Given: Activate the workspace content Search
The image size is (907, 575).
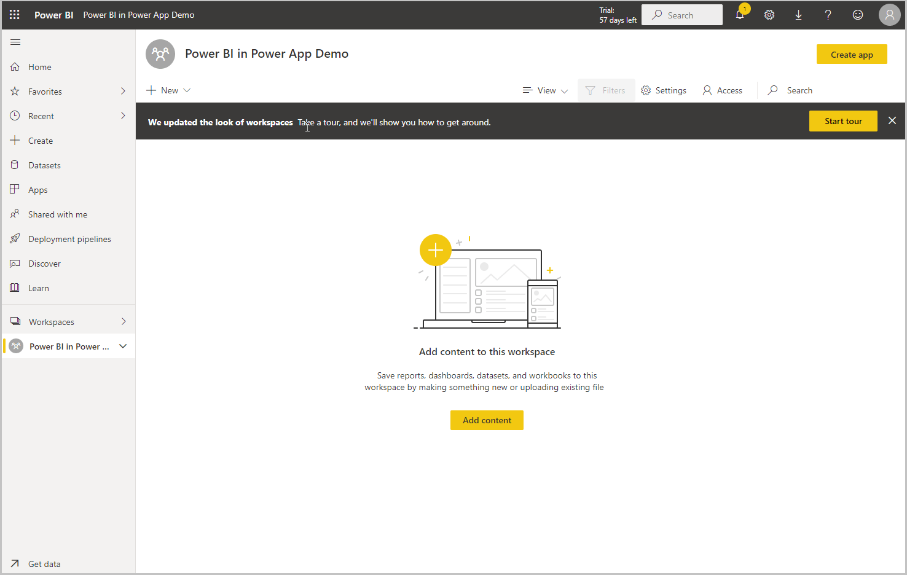Looking at the screenshot, I should point(790,90).
